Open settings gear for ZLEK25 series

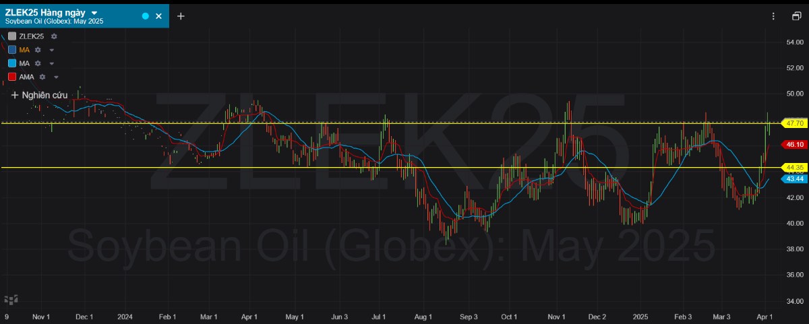(54, 36)
